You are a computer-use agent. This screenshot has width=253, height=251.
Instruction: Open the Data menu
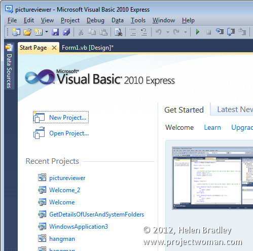click(118, 20)
